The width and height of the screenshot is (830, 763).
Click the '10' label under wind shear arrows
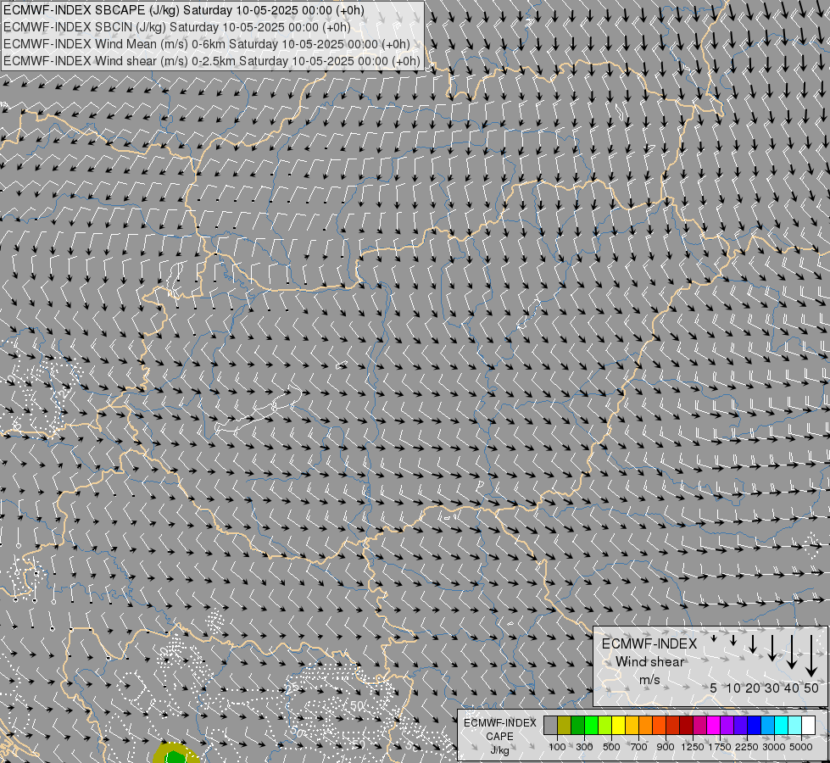(733, 688)
